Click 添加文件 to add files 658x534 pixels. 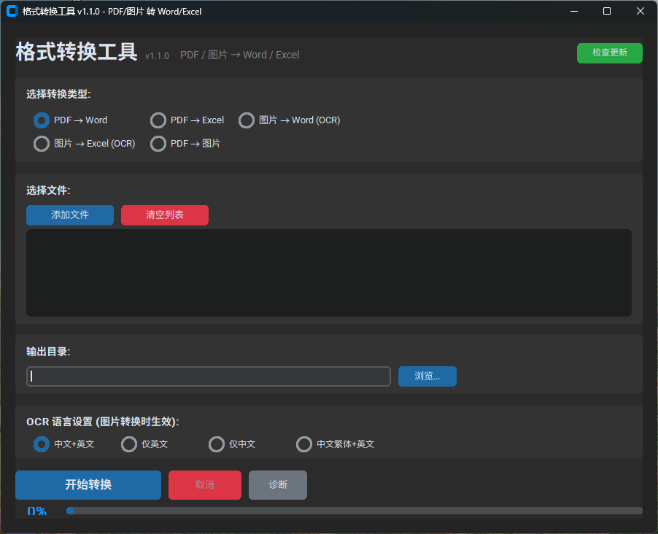70,215
